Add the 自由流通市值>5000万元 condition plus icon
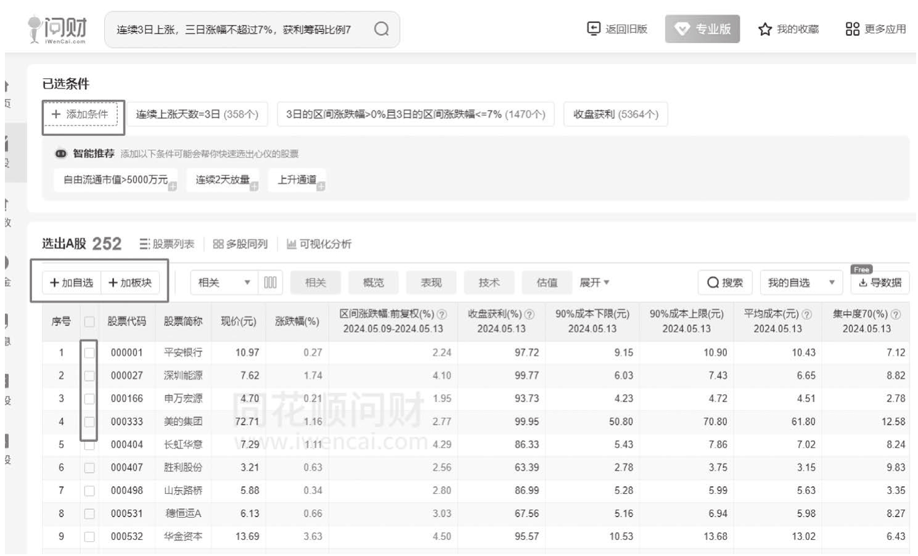 [173, 186]
